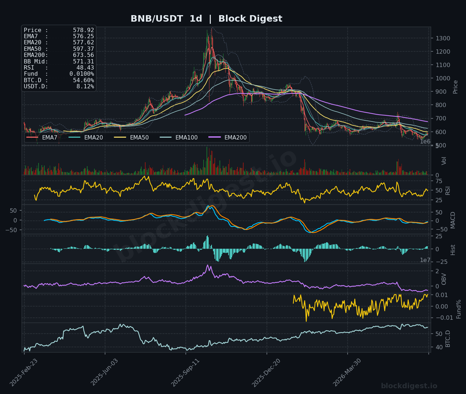Click the BTC.D value 54.60%
Image resolution: width=466 pixels, height=394 pixels.
pos(83,80)
